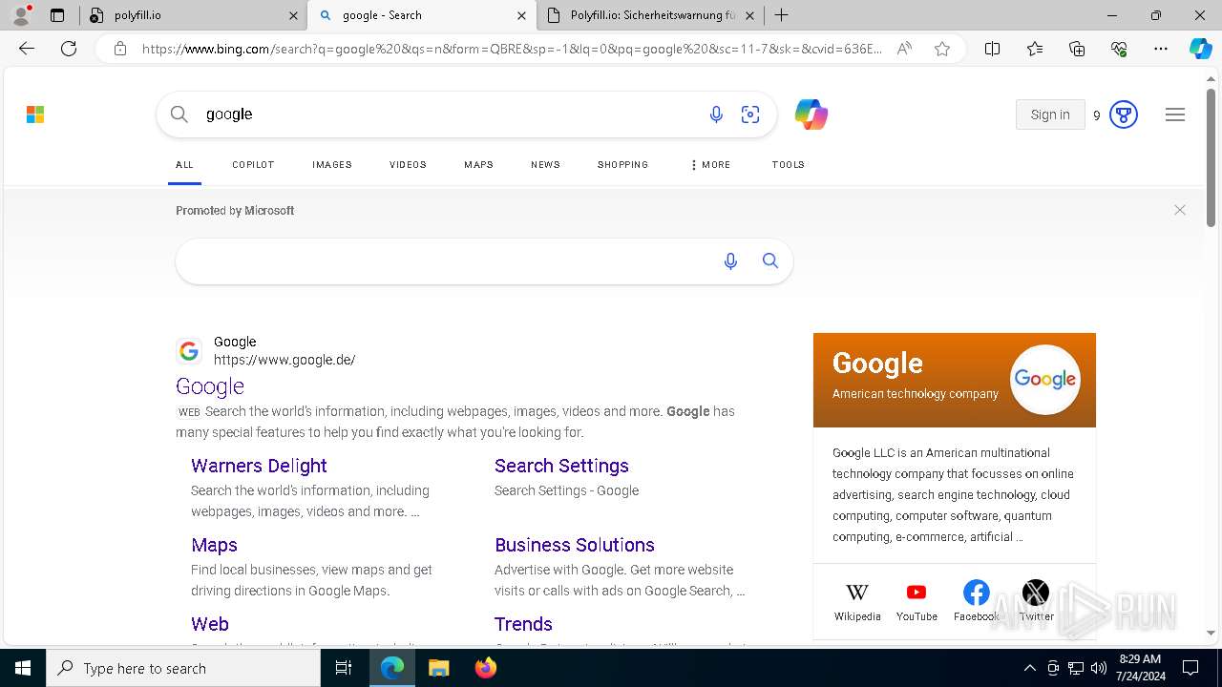The height and width of the screenshot is (687, 1222).
Task: Open Browser essentials heart icon
Action: point(1119,49)
